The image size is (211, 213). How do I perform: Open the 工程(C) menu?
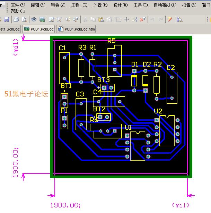79,5
